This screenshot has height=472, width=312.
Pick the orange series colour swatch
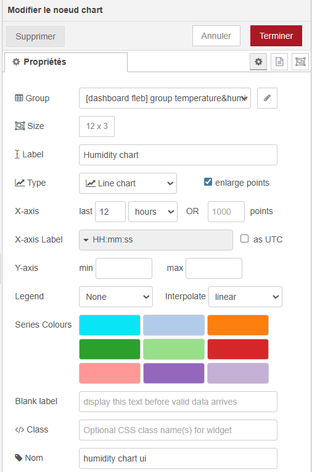(x=238, y=325)
